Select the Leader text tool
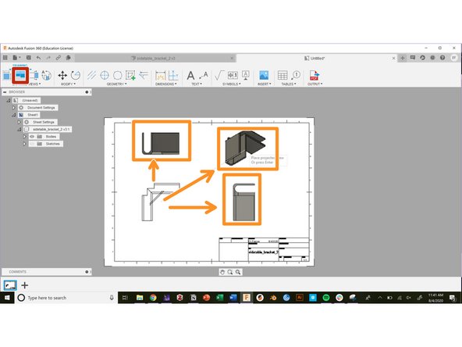Viewport: 462px width, 347px height. (204, 76)
